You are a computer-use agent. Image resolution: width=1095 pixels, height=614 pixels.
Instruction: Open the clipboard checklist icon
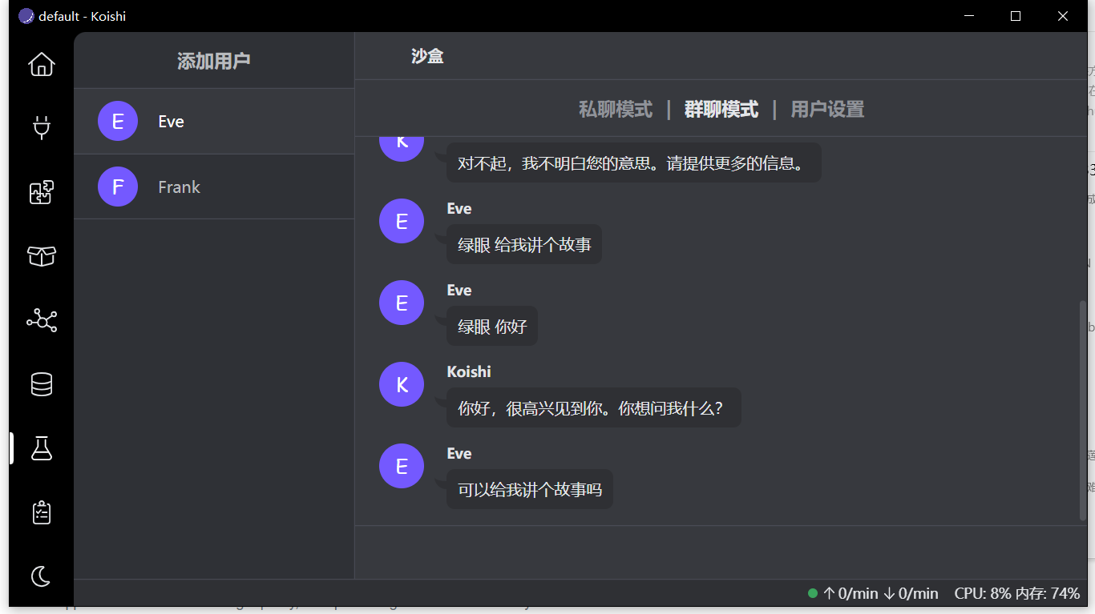point(42,512)
